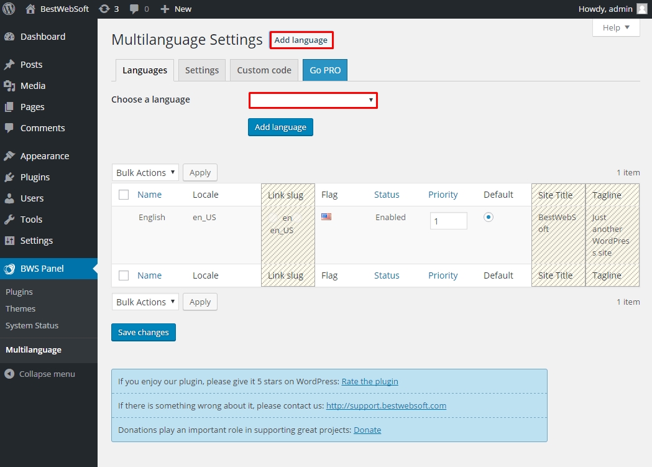
Task: Click the Dashboard gauge icon
Action: coord(9,37)
